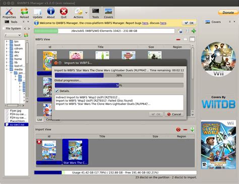Click the red Quit icon
The width and height of the screenshot is (239, 184).
pyautogui.click(x=64, y=13)
